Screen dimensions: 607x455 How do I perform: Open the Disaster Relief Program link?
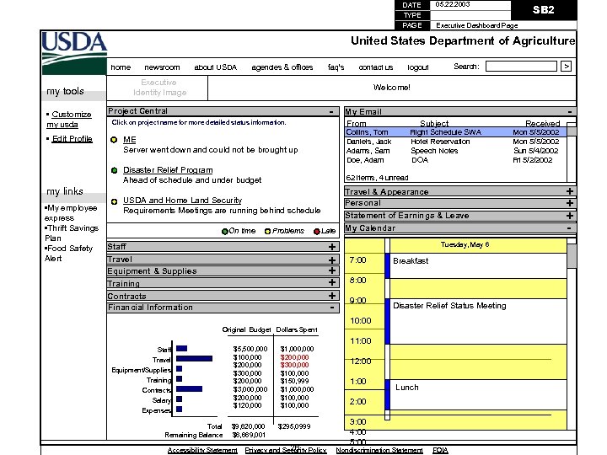(168, 170)
